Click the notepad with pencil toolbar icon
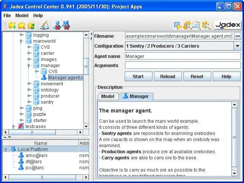This screenshot has height=183, width=244. 44,25
